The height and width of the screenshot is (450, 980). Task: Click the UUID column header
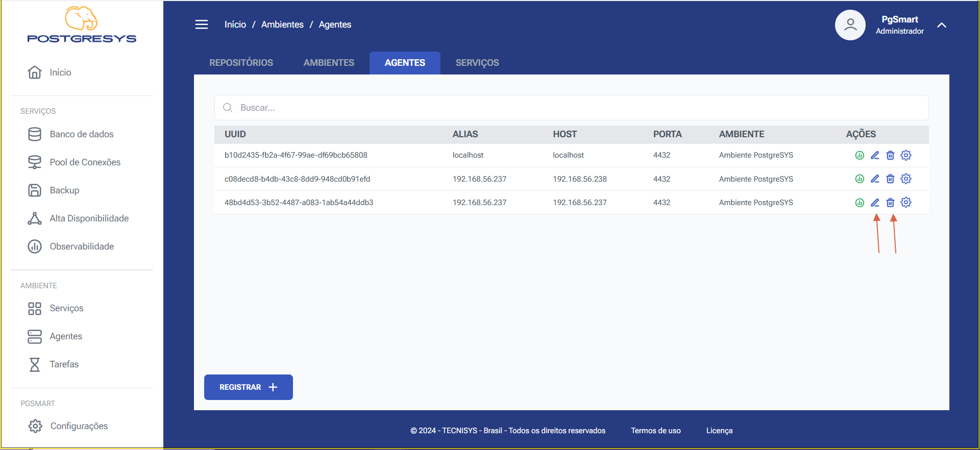coord(235,134)
